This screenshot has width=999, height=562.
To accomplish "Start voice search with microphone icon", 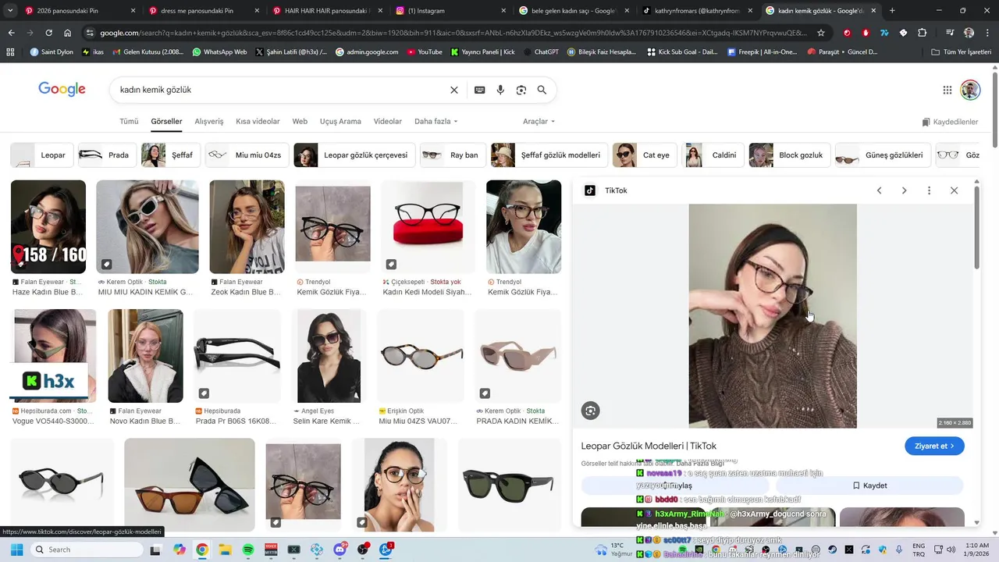I will pyautogui.click(x=501, y=90).
